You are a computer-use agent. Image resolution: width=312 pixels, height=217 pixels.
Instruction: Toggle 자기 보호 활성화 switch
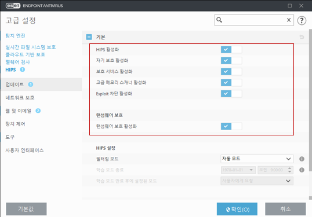(x=231, y=61)
